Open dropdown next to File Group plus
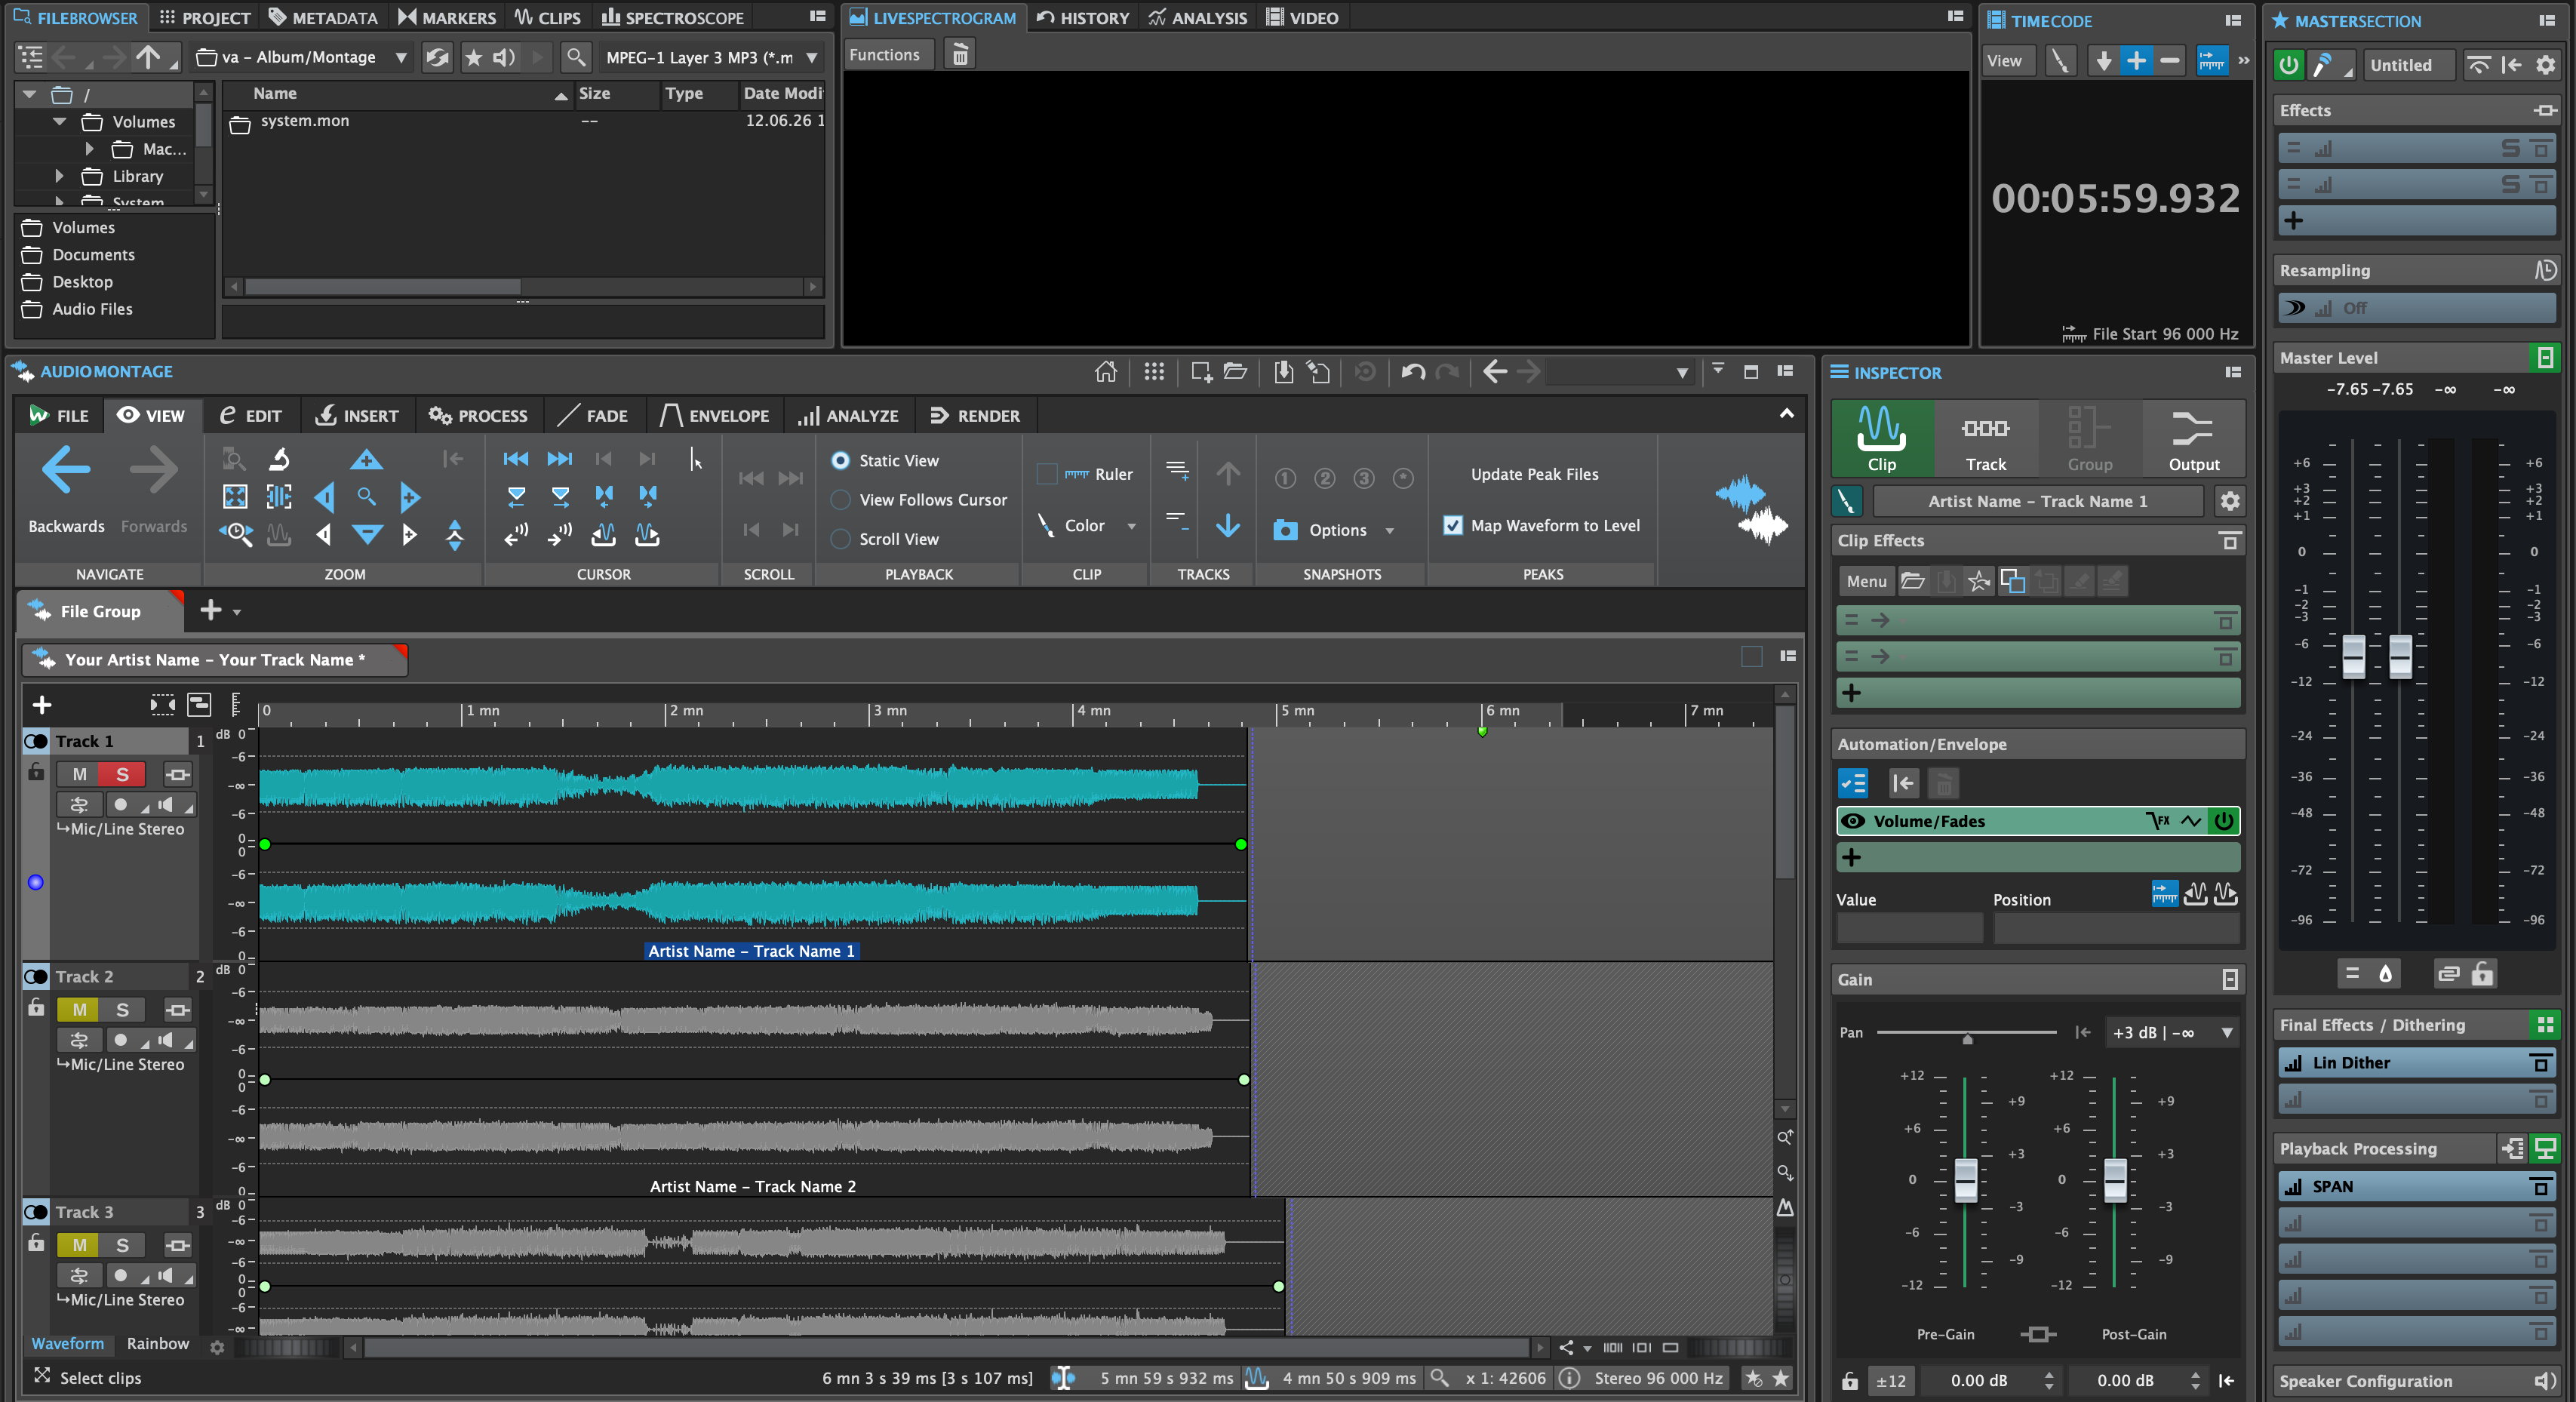This screenshot has height=1402, width=2576. 237,611
